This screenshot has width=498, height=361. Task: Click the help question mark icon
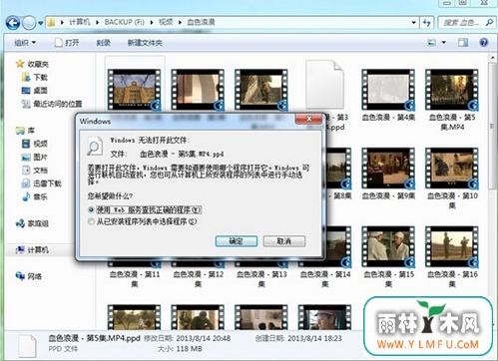(484, 43)
